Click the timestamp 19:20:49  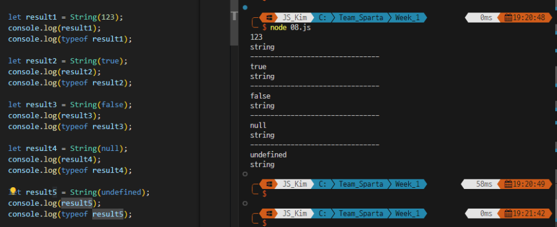click(x=528, y=184)
